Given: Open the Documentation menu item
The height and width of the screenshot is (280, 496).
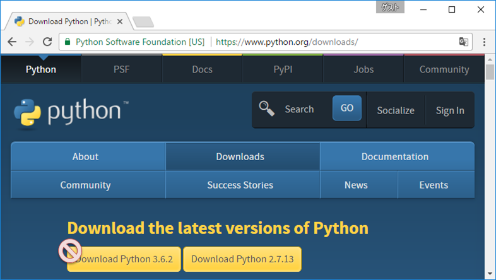Looking at the screenshot, I should click(394, 156).
